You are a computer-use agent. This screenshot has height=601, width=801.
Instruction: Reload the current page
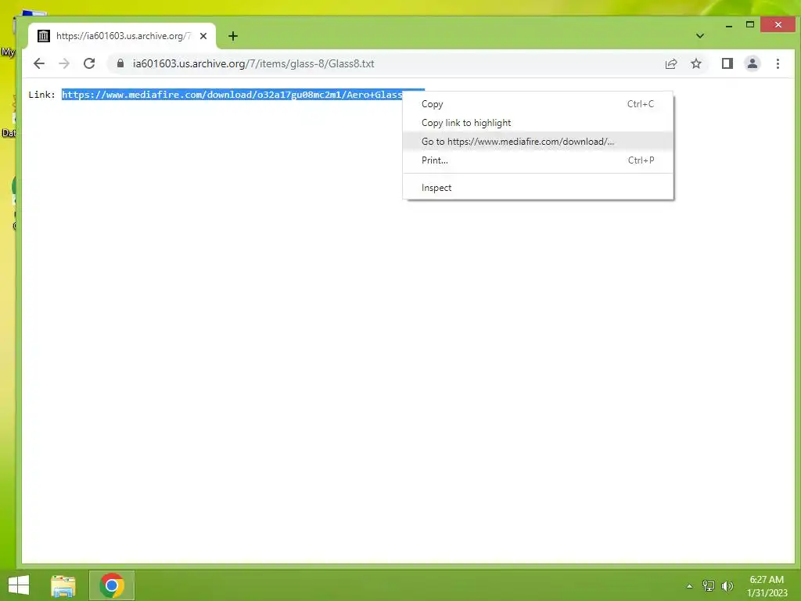click(x=89, y=63)
